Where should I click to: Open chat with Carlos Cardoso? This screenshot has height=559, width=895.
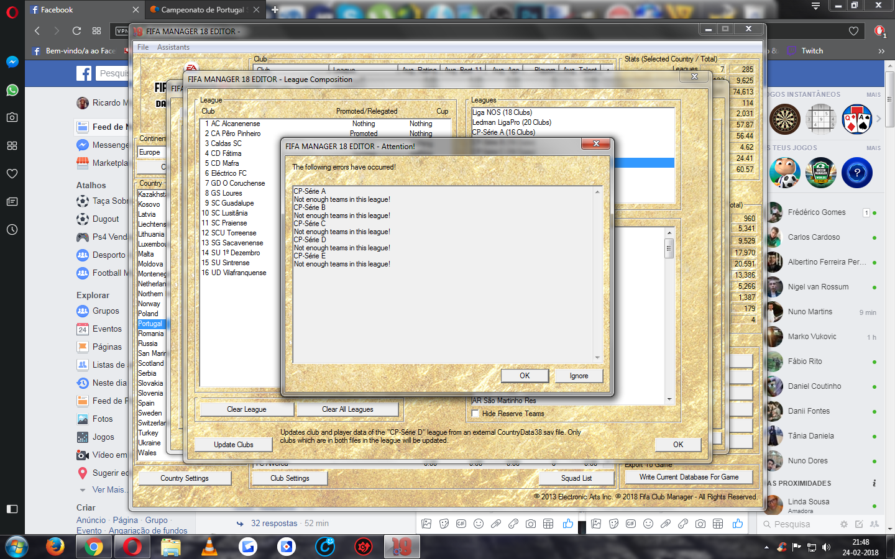(x=823, y=237)
